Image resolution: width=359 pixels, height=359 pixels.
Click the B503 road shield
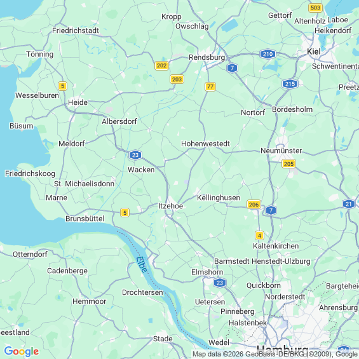[315, 8]
